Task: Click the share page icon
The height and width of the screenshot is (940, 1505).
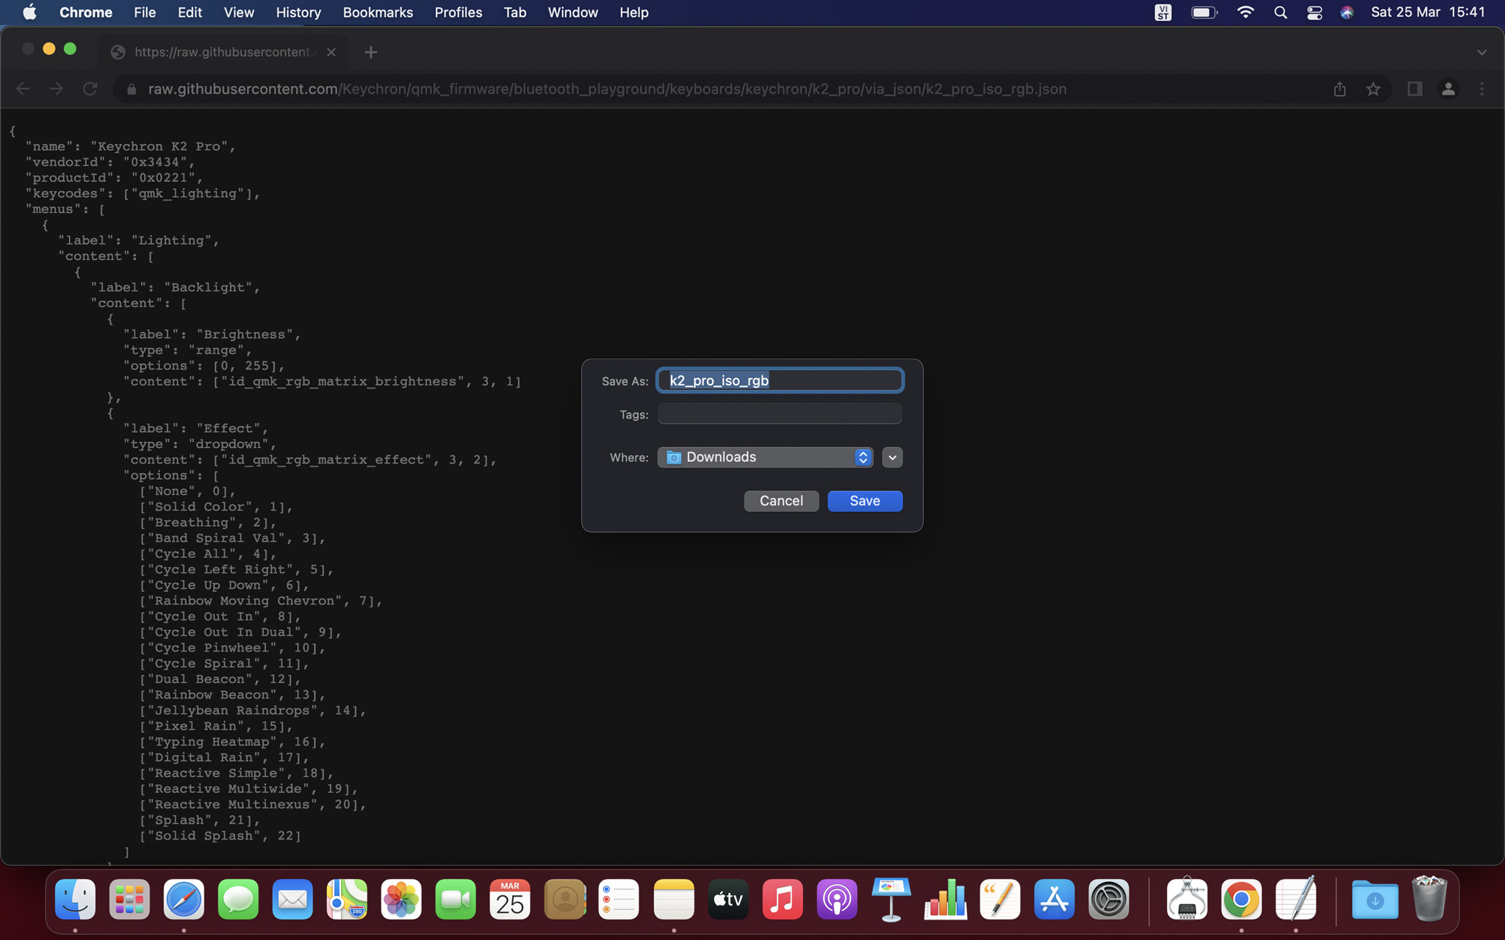Action: 1340,89
